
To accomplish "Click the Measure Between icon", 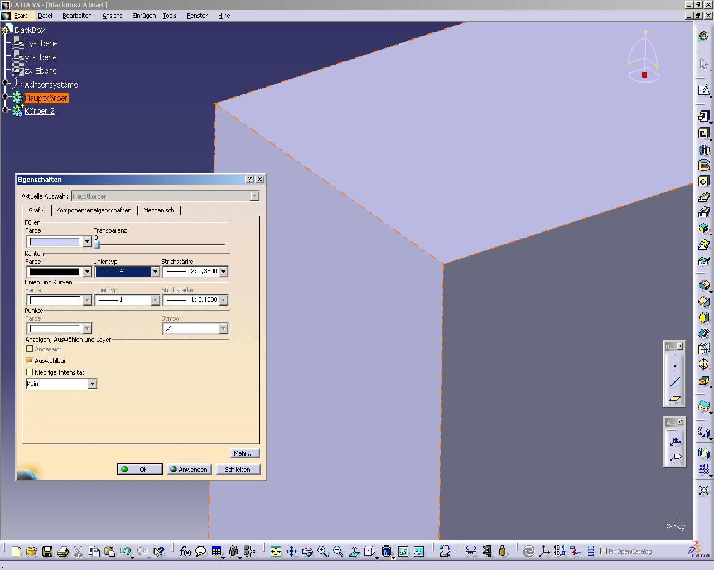I will point(471,551).
